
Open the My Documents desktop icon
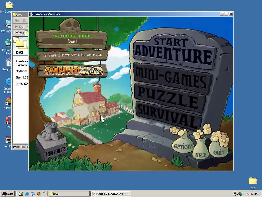point(9,7)
